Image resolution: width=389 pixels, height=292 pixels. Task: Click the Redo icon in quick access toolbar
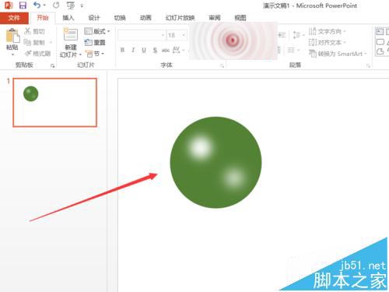(56, 5)
